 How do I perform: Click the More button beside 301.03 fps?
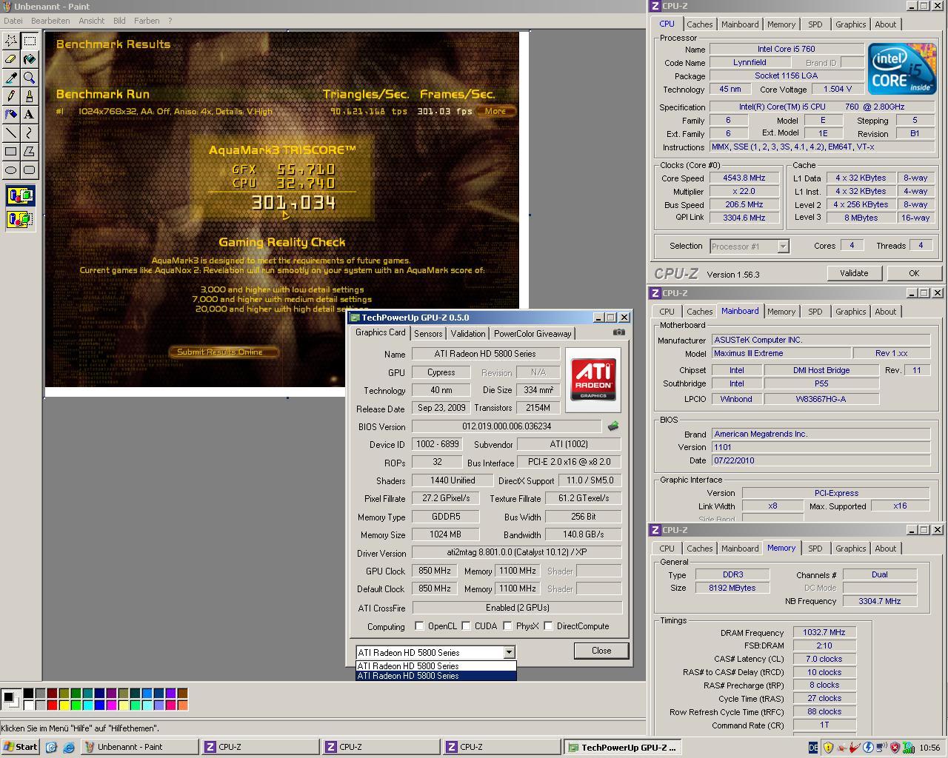(x=495, y=111)
